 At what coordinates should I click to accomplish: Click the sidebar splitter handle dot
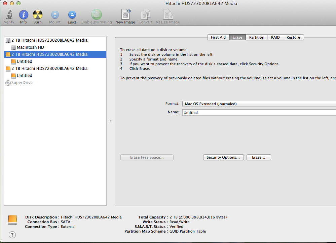(x=111, y=121)
